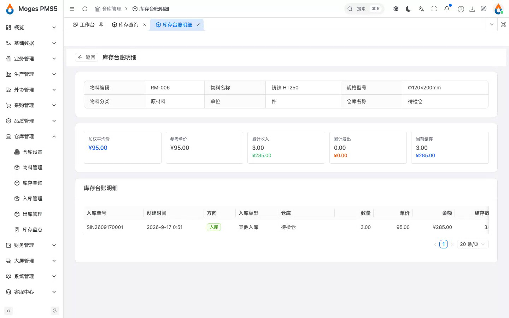Expand the 基础数据 sidebar menu
The height and width of the screenshot is (318, 509).
[x=31, y=43]
